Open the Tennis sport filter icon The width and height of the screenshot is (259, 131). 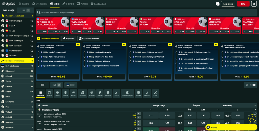click(x=57, y=93)
